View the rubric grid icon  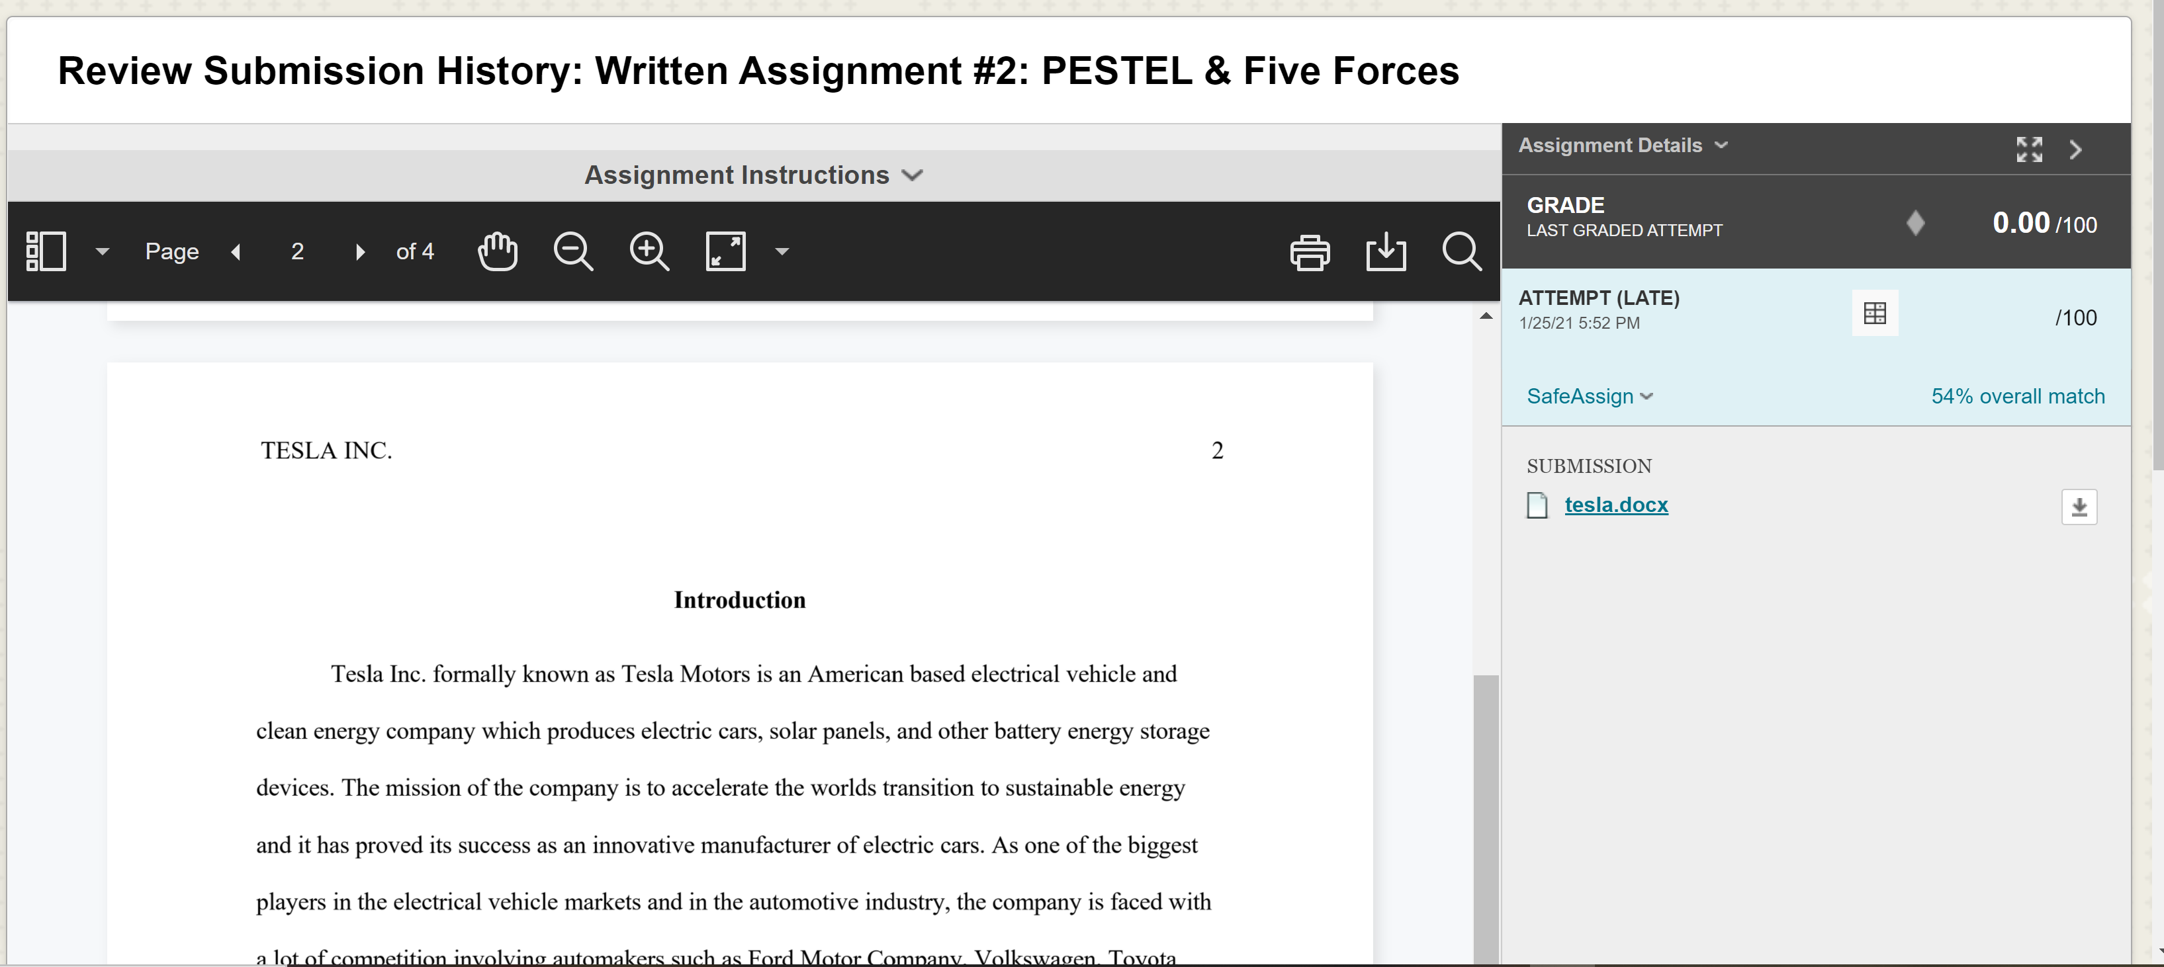pyautogui.click(x=1874, y=313)
